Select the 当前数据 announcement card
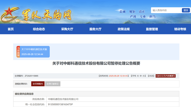The image size is (191, 107). pos(33,52)
